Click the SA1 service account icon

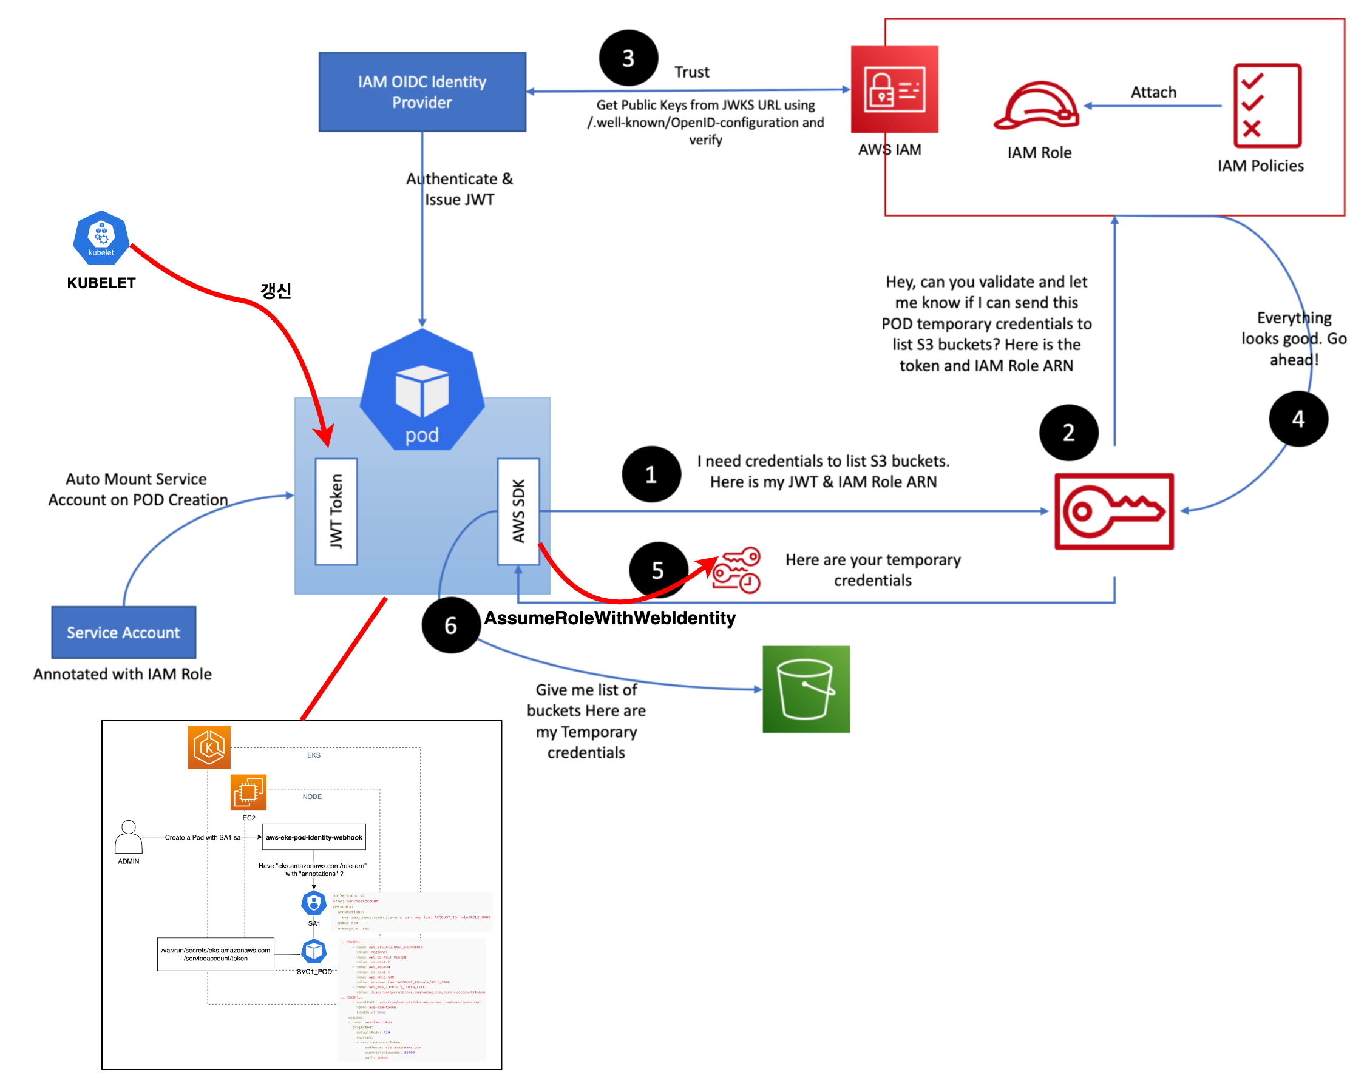(x=313, y=903)
